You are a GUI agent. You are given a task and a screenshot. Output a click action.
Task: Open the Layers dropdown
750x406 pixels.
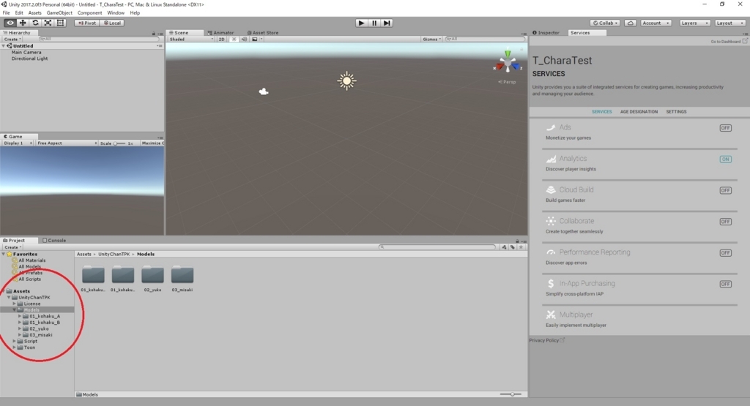[694, 23]
